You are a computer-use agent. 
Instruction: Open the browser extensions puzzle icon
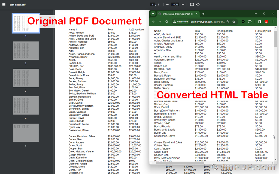(250, 22)
